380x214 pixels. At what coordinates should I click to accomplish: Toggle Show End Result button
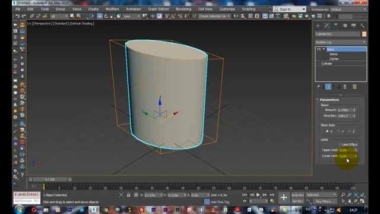click(328, 87)
